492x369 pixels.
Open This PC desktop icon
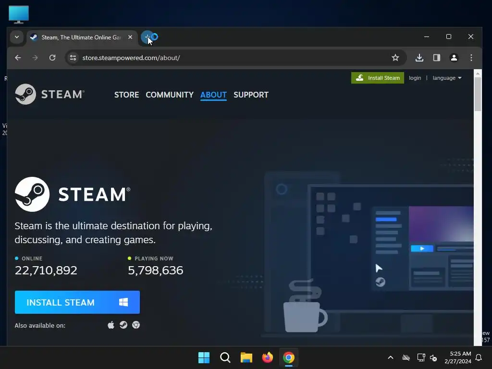point(19,14)
